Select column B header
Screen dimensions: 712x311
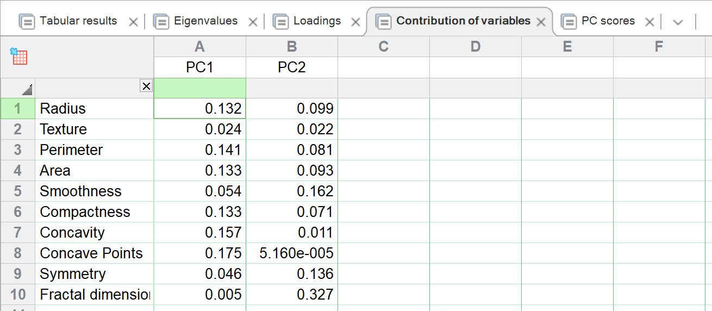click(x=292, y=47)
